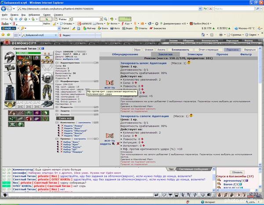Click the equipped bracers slot icon
This screenshot has height=205, width=264.
10,68
